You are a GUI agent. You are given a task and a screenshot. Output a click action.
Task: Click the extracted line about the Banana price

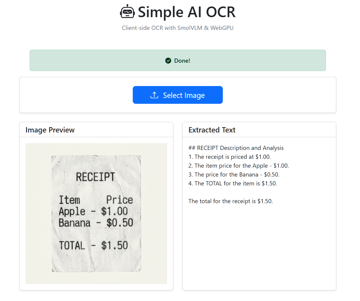pos(234,174)
